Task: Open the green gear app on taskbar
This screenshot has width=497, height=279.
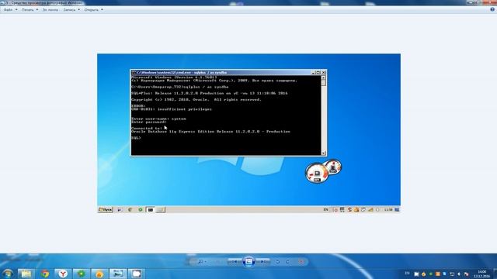Action: coord(81,274)
